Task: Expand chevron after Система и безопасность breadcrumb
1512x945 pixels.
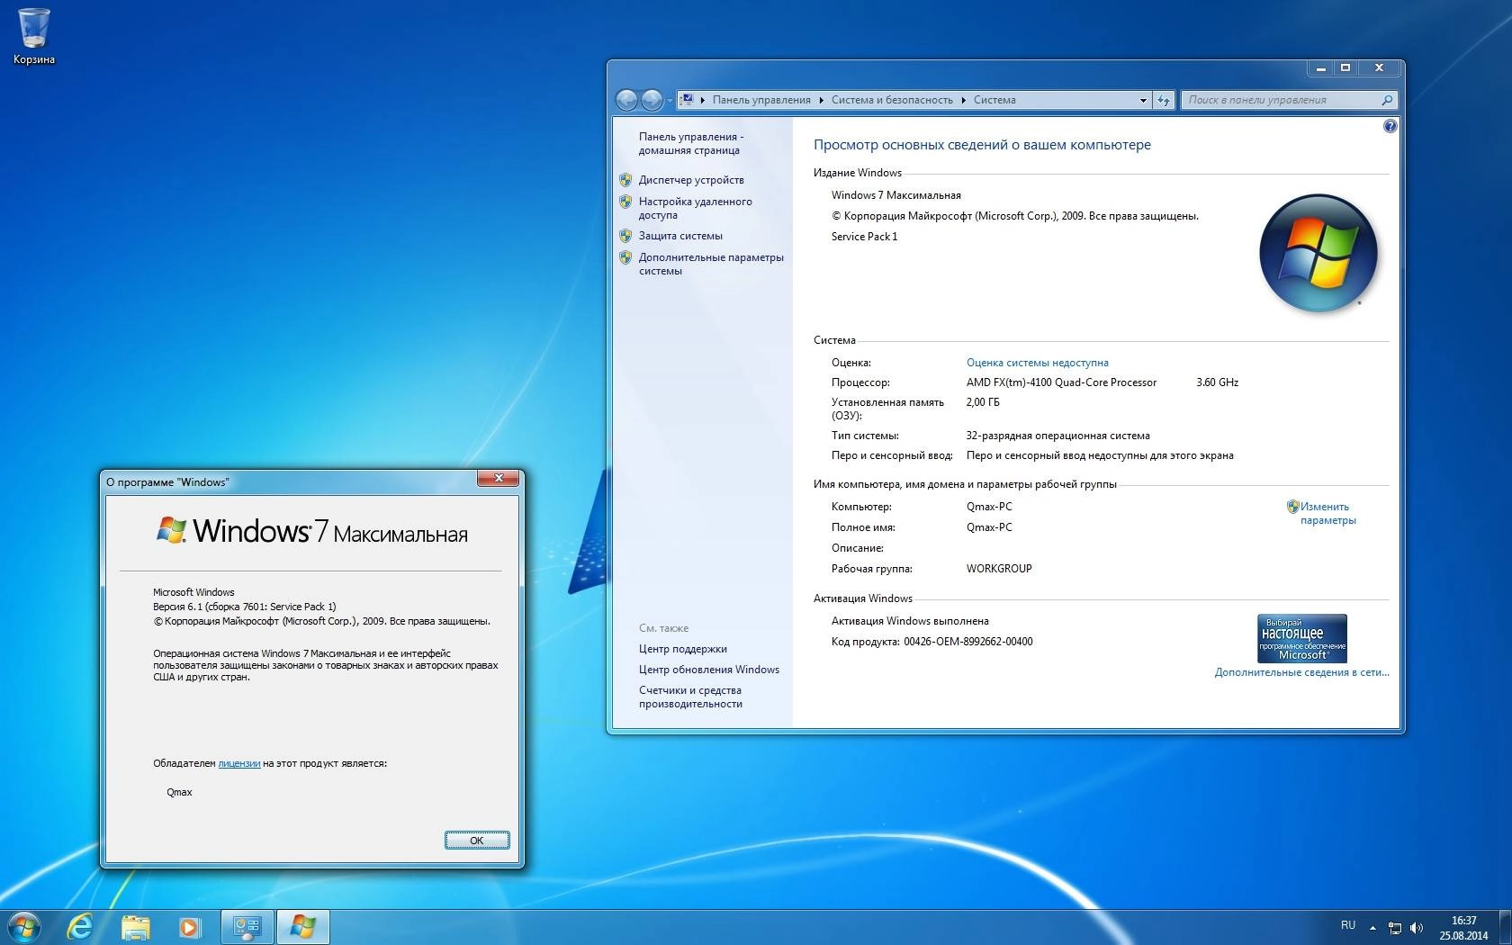Action: point(963,100)
